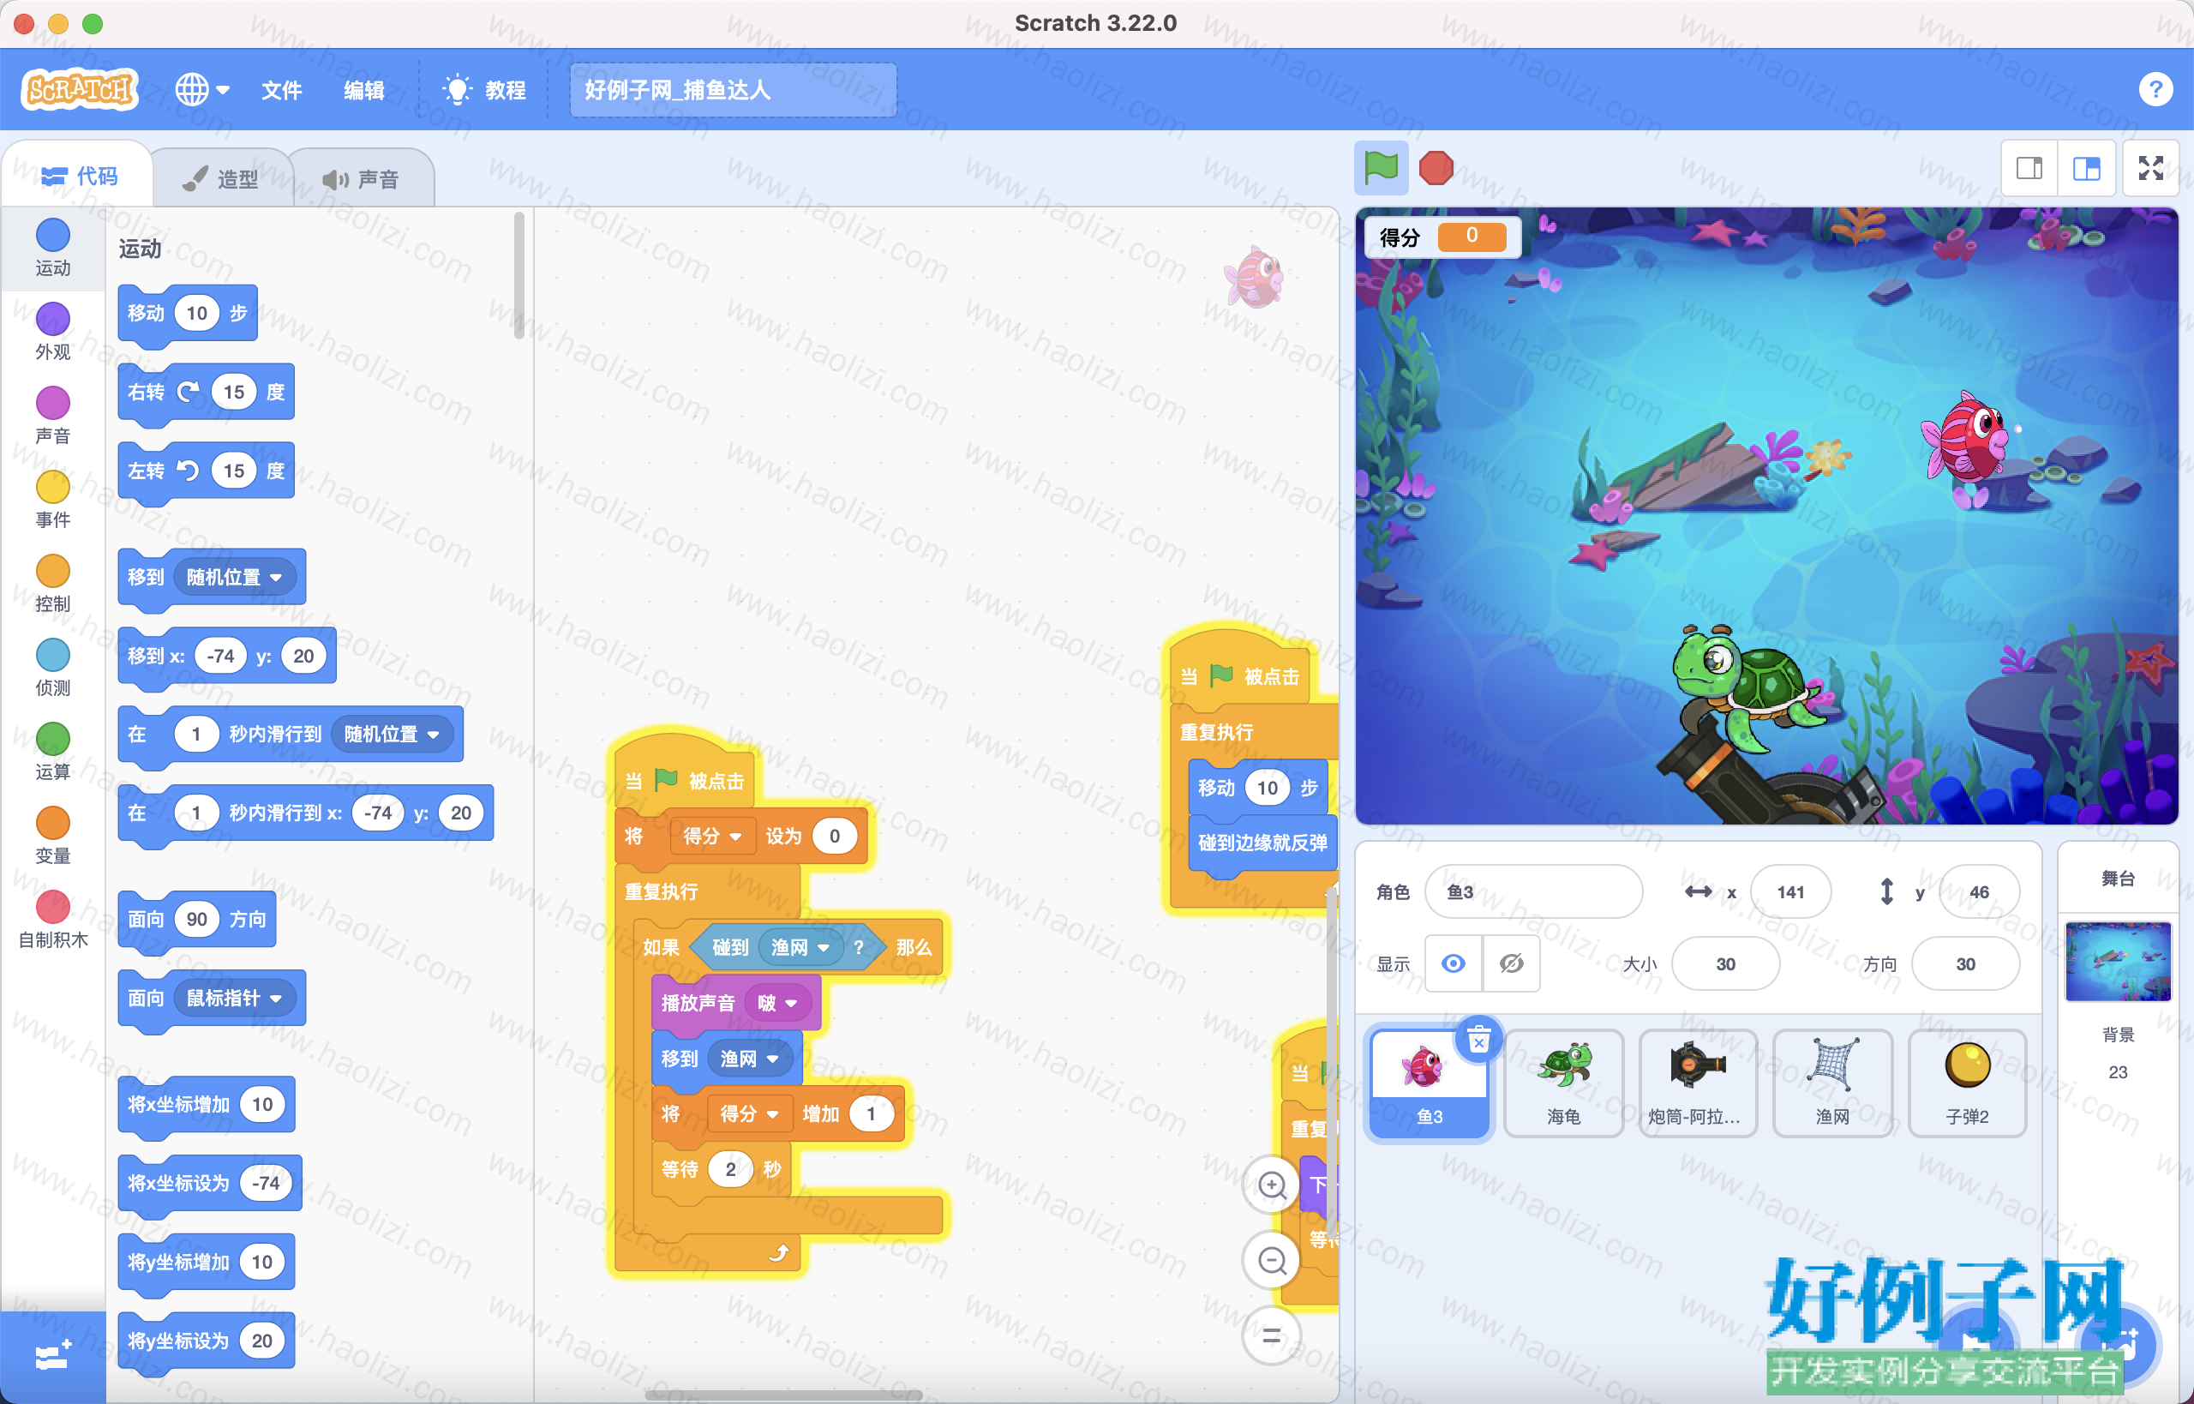Open 渔网 dropdown in 碰到 block
2194x1404 pixels.
tap(800, 946)
